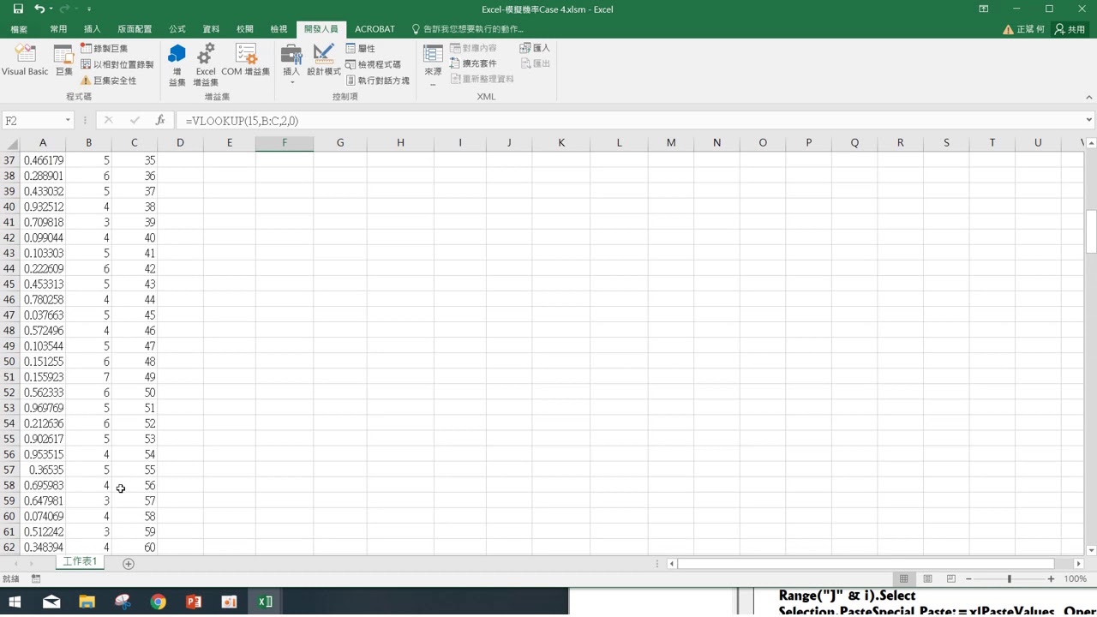
Task: Open the undo history dropdown arrow
Action: pyautogui.click(x=51, y=9)
